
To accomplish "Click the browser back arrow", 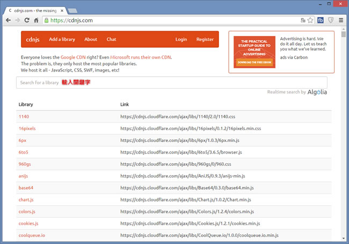I will tap(8, 20).
